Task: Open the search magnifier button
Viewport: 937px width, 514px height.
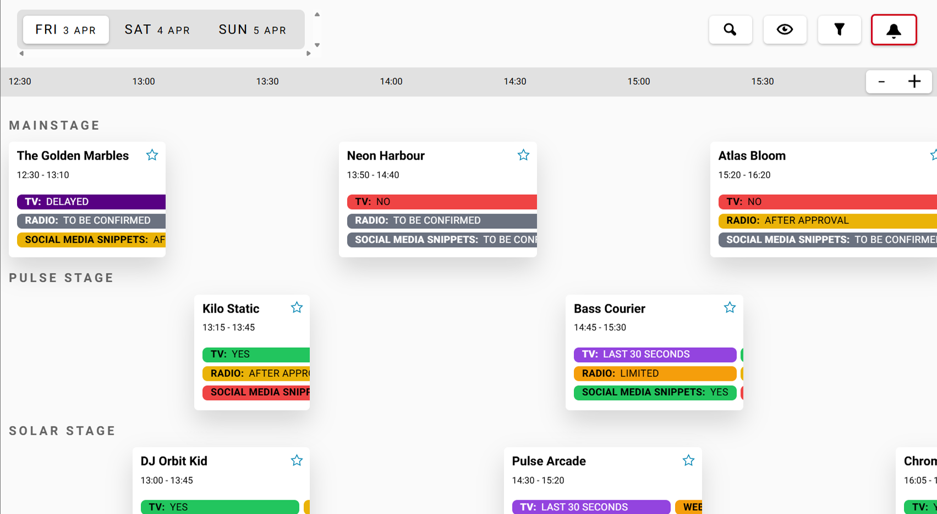Action: click(730, 30)
